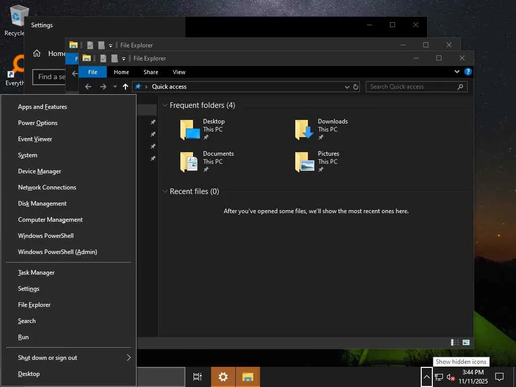This screenshot has height=387, width=516.
Task: Launch Event Viewer from the menu
Action: pos(69,139)
